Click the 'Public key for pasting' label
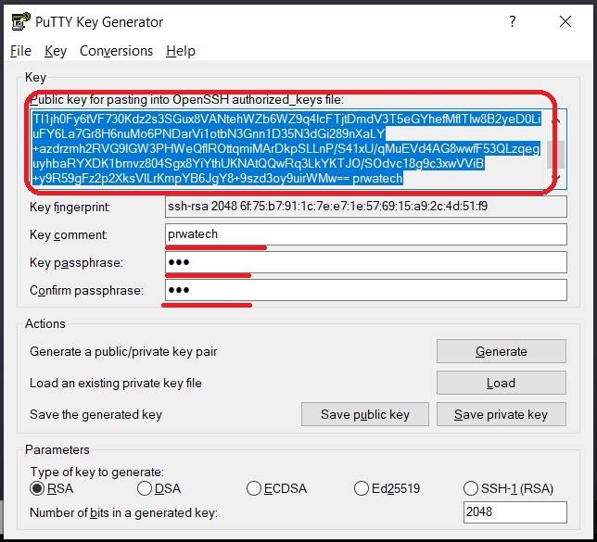The image size is (597, 542). click(x=186, y=100)
